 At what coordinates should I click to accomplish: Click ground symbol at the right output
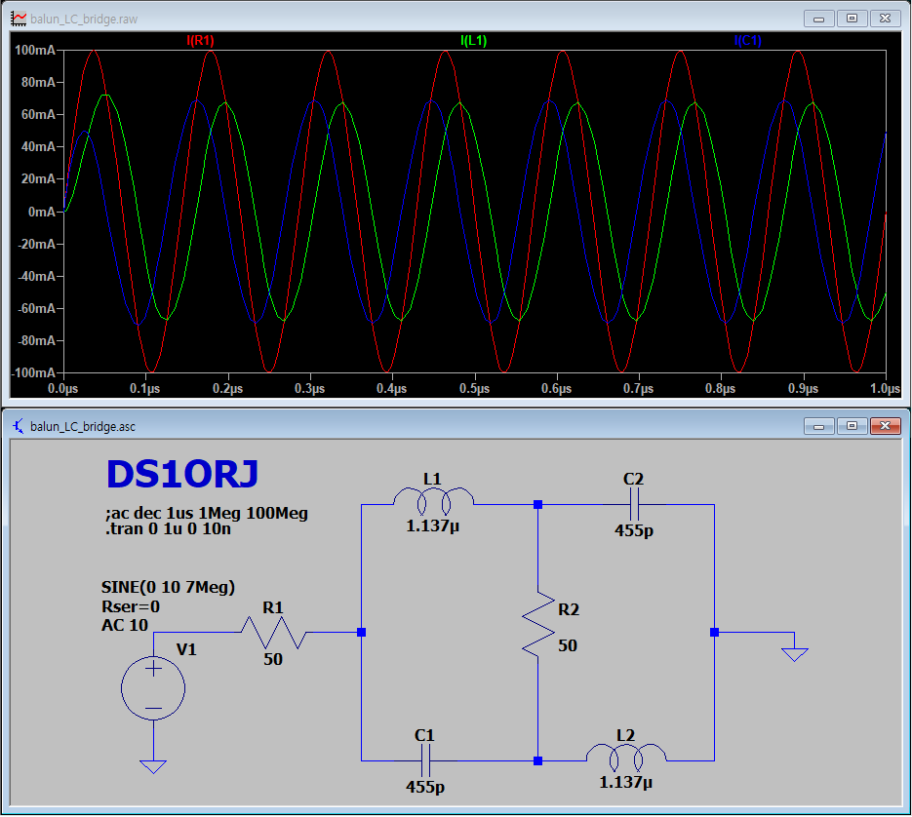click(x=795, y=654)
